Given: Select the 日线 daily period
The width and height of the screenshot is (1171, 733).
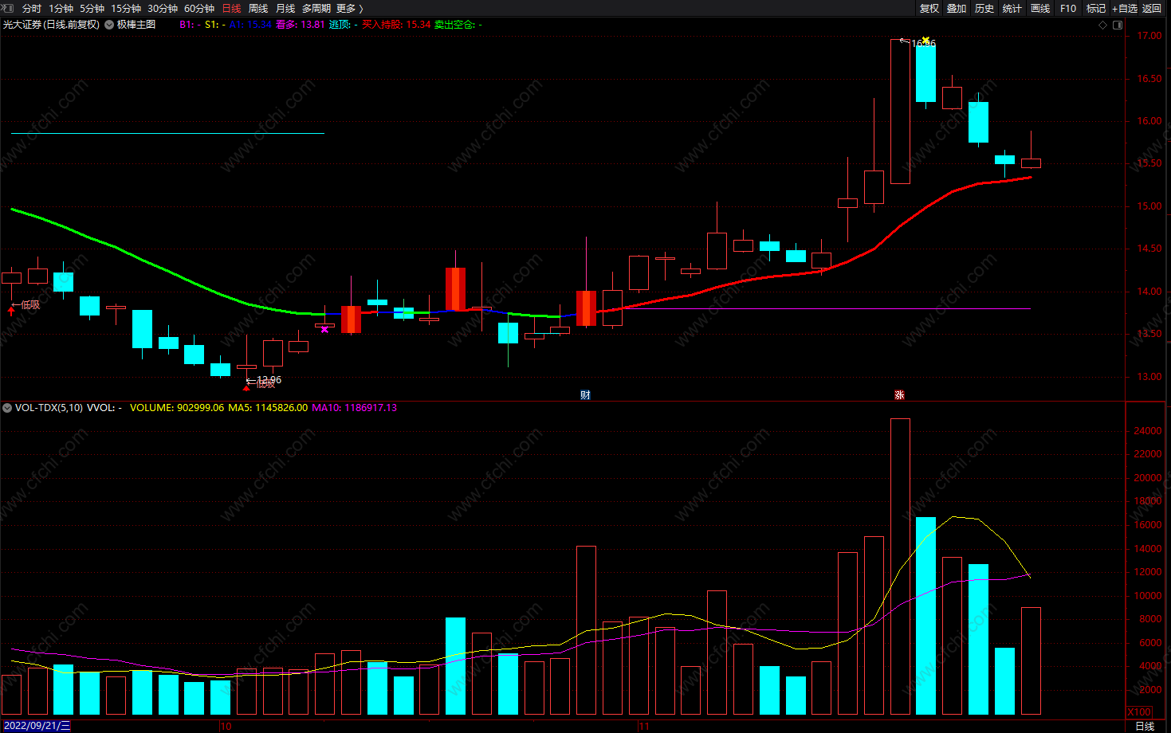Looking at the screenshot, I should (231, 9).
